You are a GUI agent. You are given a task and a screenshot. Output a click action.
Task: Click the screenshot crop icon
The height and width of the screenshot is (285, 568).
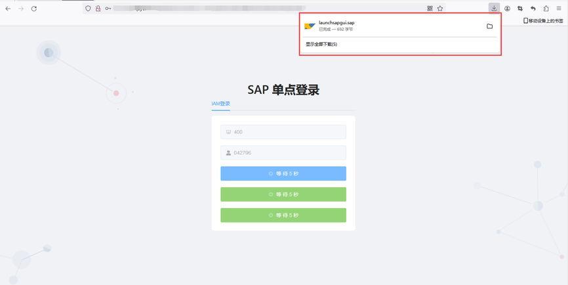point(520,9)
